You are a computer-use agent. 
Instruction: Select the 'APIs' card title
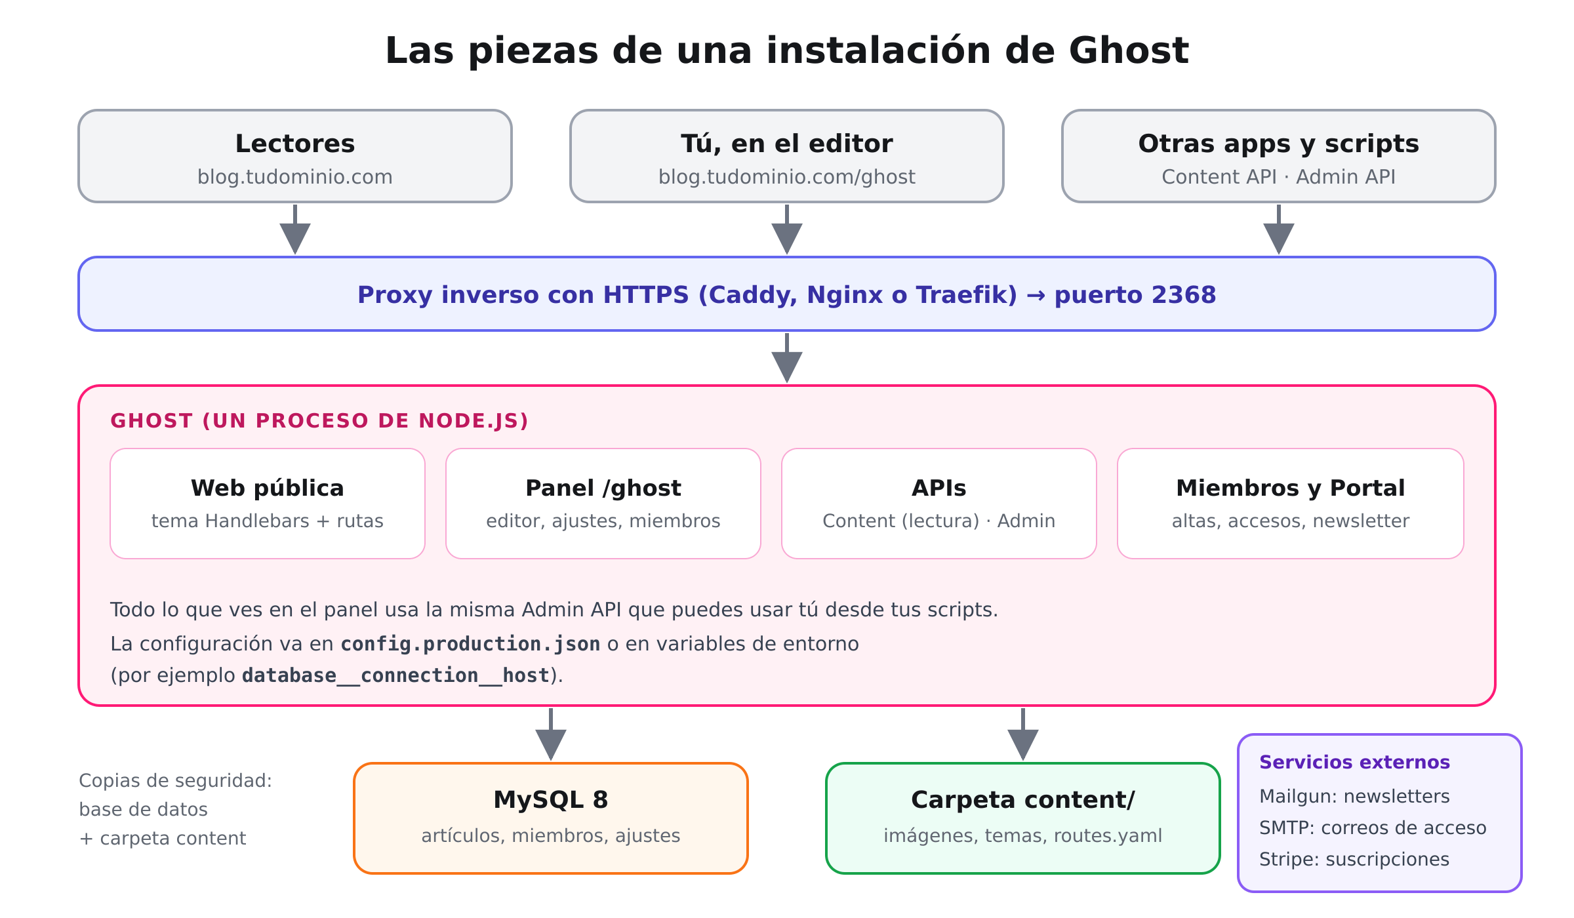939,489
